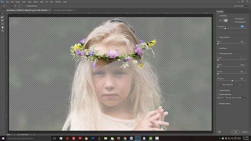This screenshot has width=251, height=141.
Task: Collapse the Output Settings section
Action: pos(218,90)
